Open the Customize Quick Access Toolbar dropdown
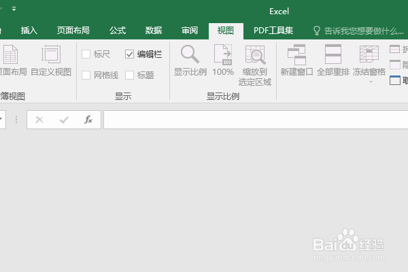 [14, 9]
